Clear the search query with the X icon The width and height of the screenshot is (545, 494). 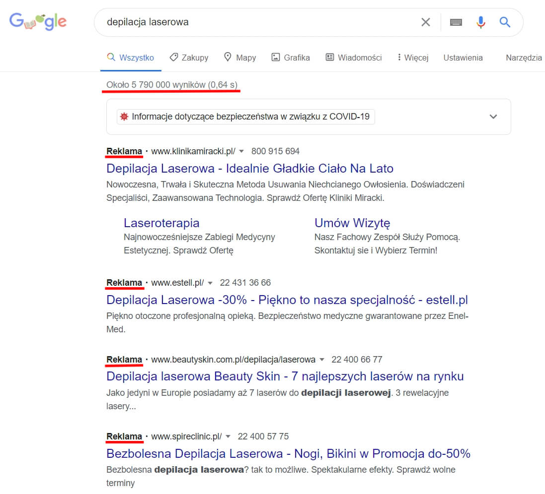click(425, 22)
